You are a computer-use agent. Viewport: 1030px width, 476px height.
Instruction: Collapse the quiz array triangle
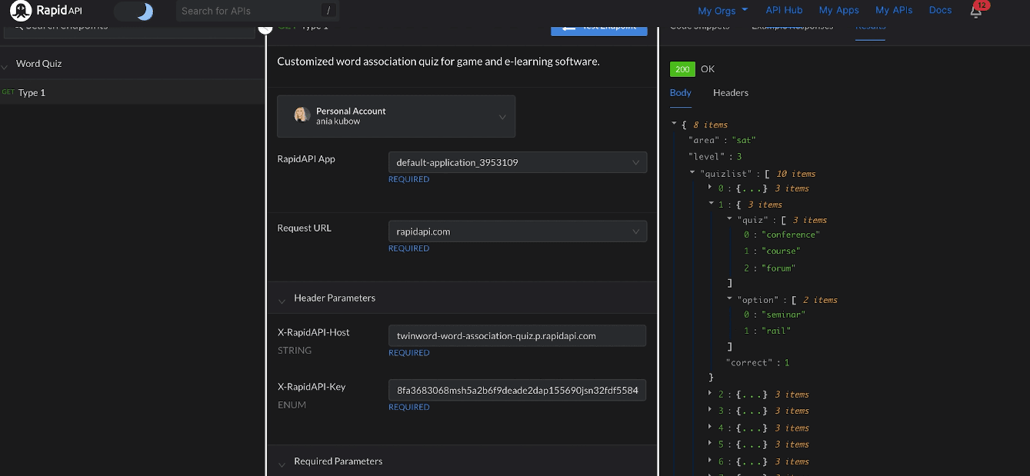(x=729, y=219)
